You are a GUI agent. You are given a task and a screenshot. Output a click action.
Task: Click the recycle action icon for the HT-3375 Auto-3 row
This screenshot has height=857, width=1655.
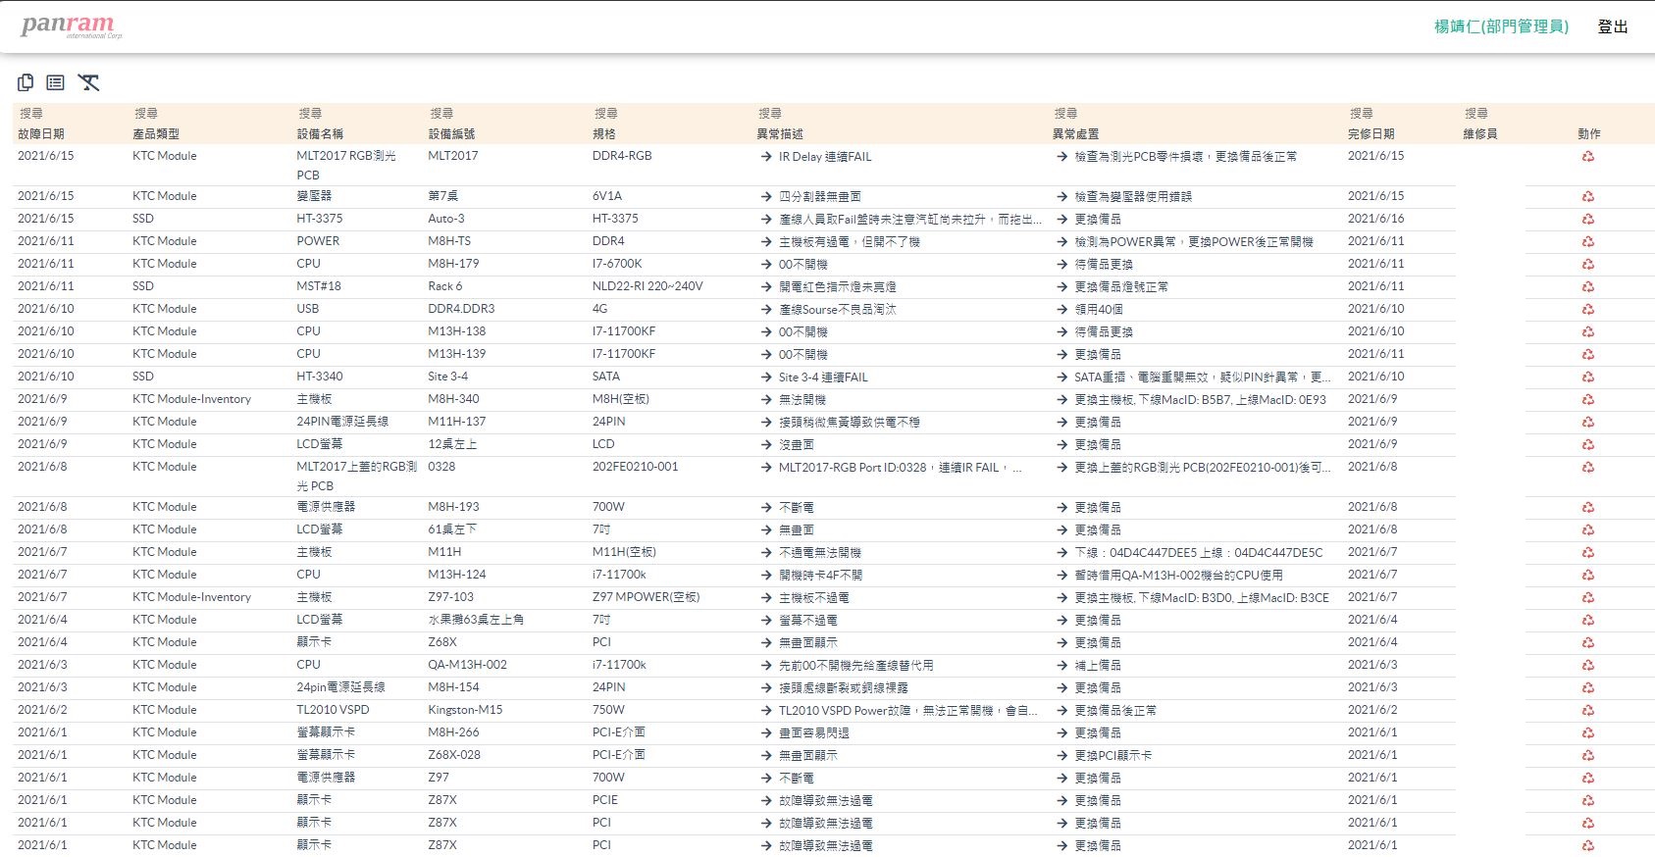1587,220
